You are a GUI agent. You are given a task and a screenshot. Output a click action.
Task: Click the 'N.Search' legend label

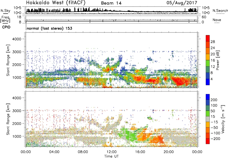(x=220, y=11)
